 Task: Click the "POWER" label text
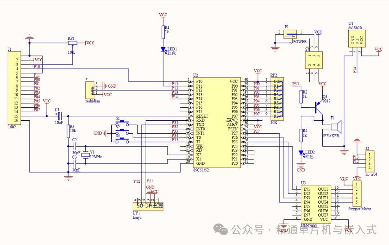(x=300, y=42)
